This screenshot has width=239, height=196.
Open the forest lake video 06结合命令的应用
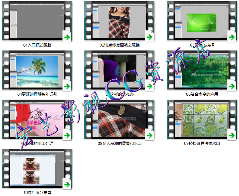pos(202,70)
